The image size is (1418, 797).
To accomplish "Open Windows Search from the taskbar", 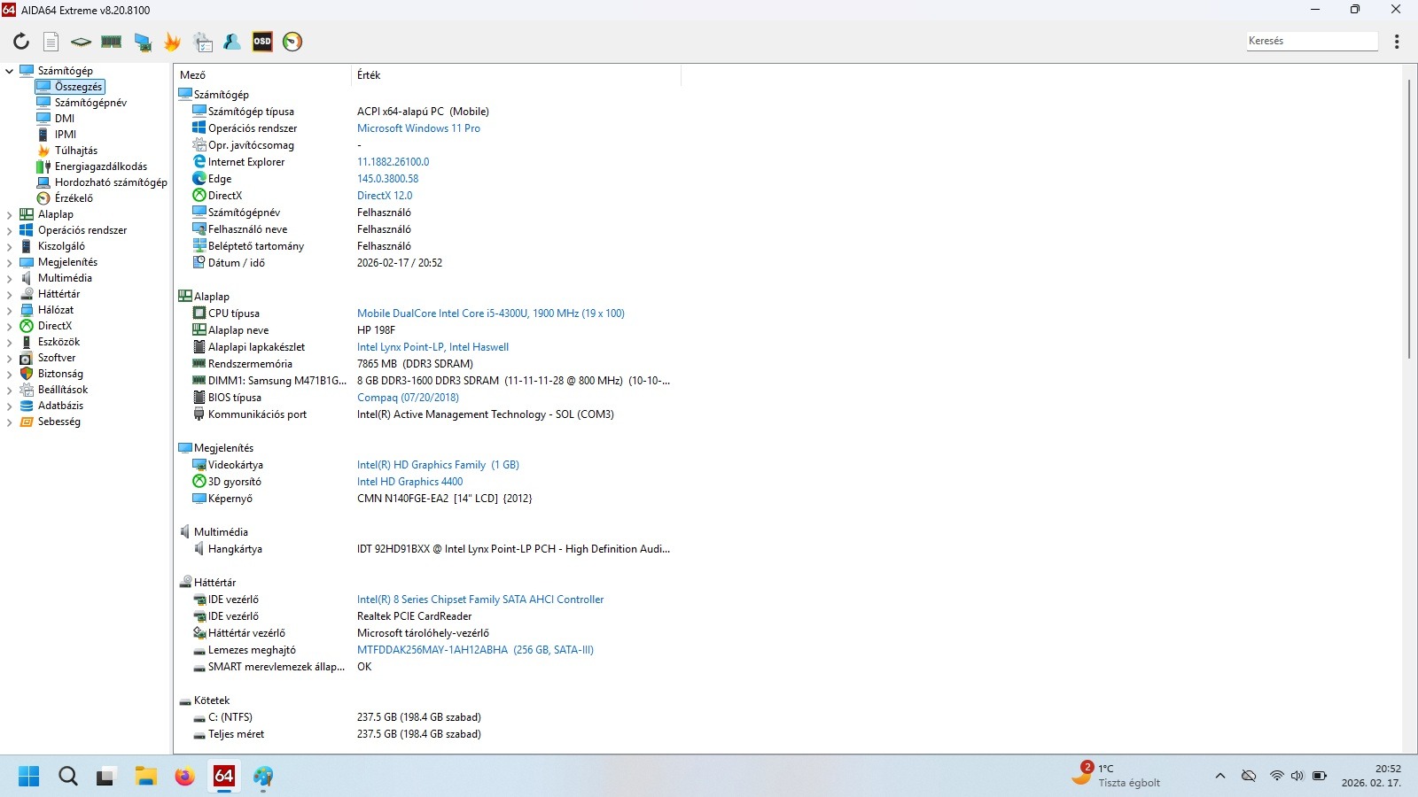I will [x=67, y=777].
